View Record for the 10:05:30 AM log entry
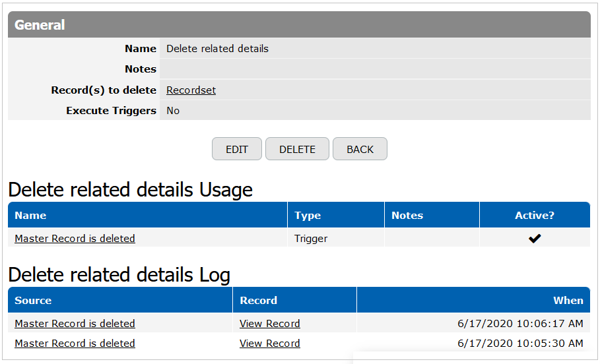Viewport: 600px width, 364px height. tap(270, 344)
